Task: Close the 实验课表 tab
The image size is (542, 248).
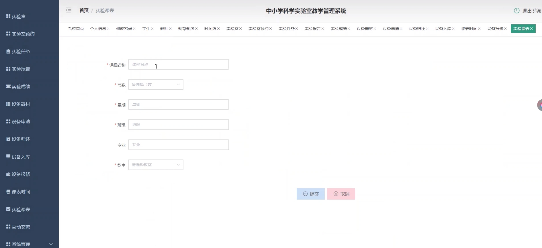Action: click(531, 29)
